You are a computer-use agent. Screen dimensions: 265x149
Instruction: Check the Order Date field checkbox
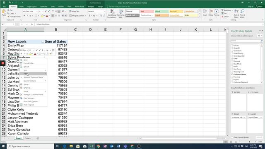(x=232, y=50)
